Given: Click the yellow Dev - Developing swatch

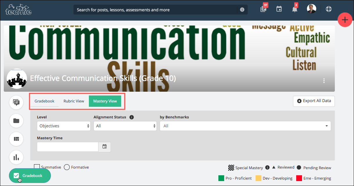Looking at the screenshot, I should tap(258, 178).
